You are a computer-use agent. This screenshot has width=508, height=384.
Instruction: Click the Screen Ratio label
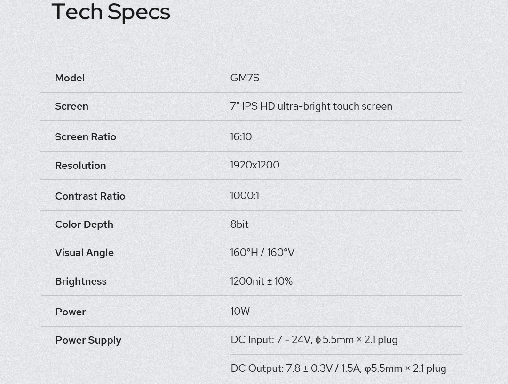point(85,137)
